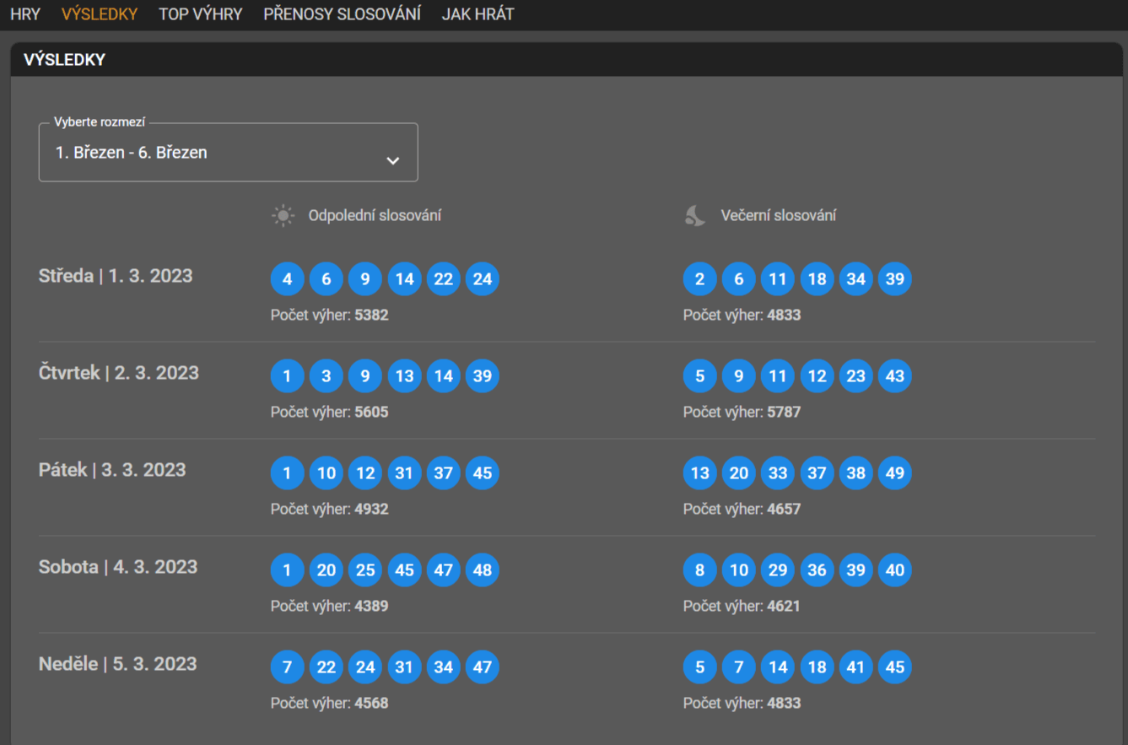
Task: Click the active VÝSLEDKY navigation link
Action: point(100,14)
